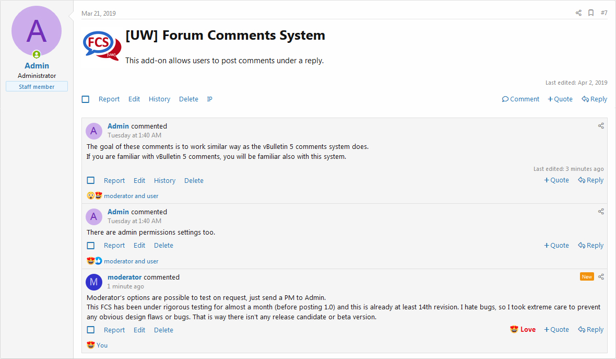Select the first Admin comment checkbox
The image size is (616, 359).
[91, 180]
